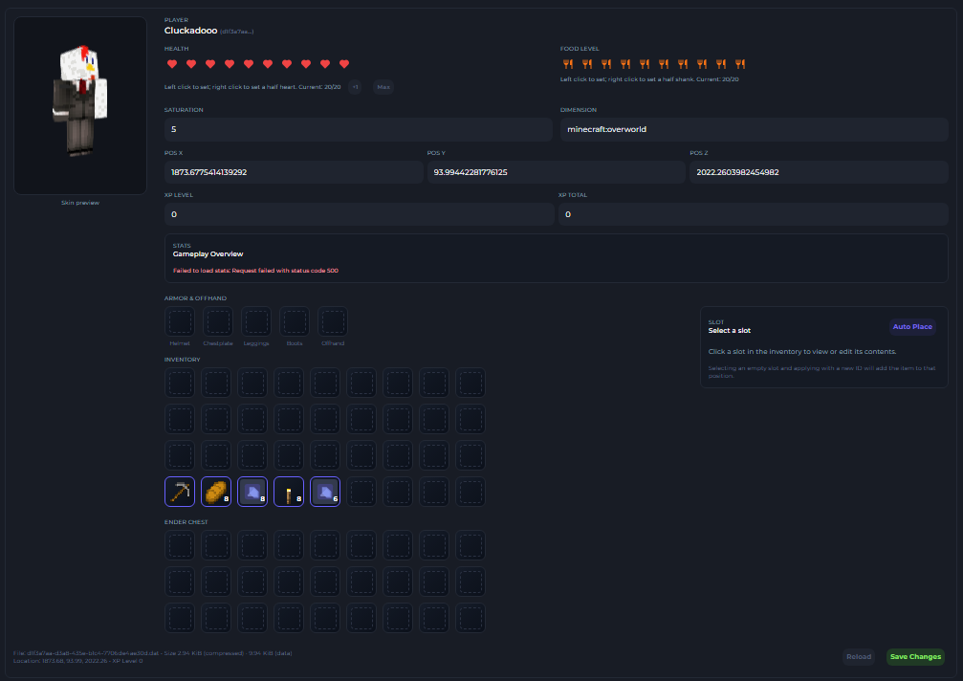This screenshot has width=963, height=681.
Task: Click the Auto Place button
Action: (x=912, y=327)
